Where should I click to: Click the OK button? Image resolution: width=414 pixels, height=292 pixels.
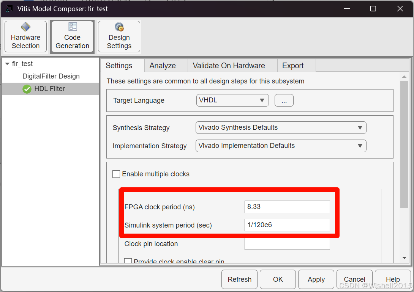click(278, 279)
